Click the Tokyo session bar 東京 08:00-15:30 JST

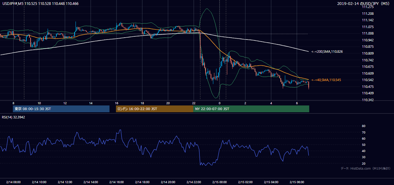pyautogui.click(x=61, y=109)
